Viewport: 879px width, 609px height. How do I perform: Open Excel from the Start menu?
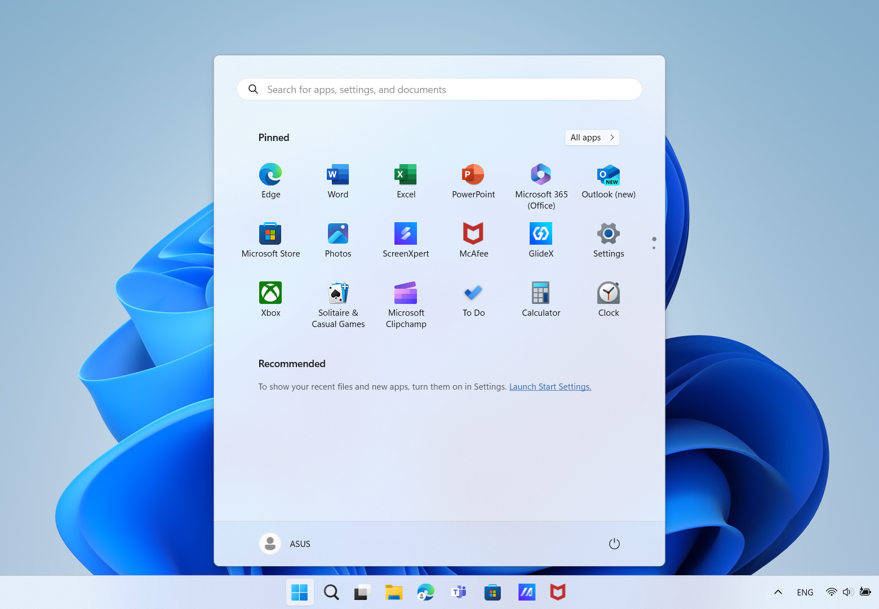coord(406,182)
